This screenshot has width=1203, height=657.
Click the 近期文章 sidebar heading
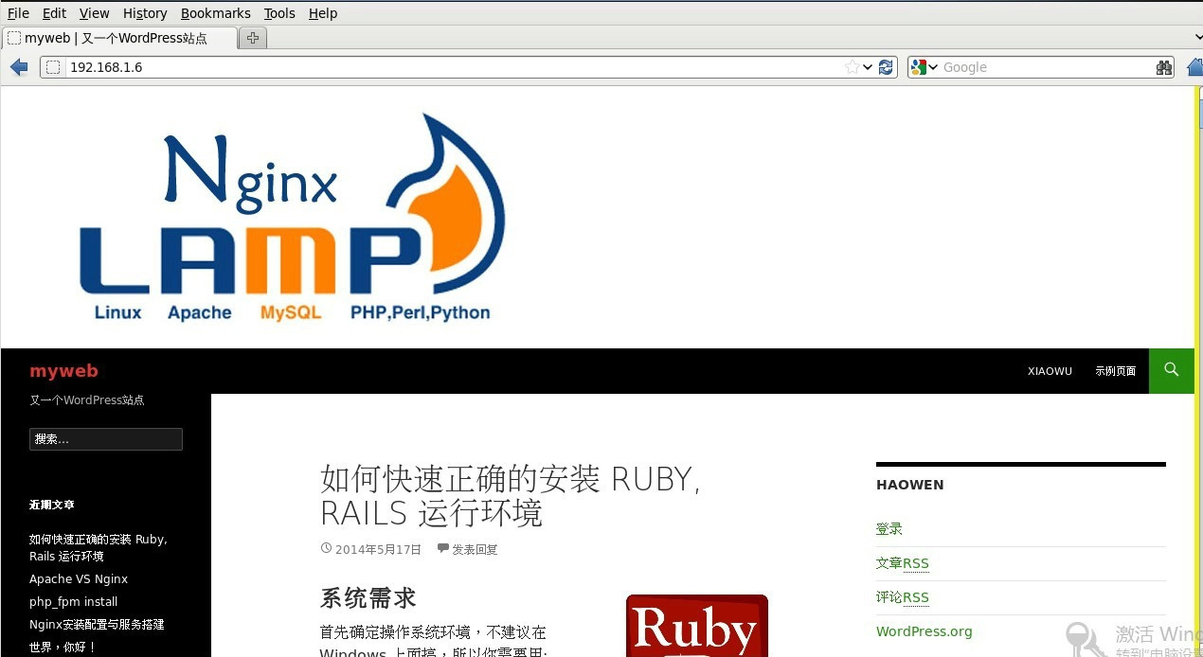[x=52, y=505]
